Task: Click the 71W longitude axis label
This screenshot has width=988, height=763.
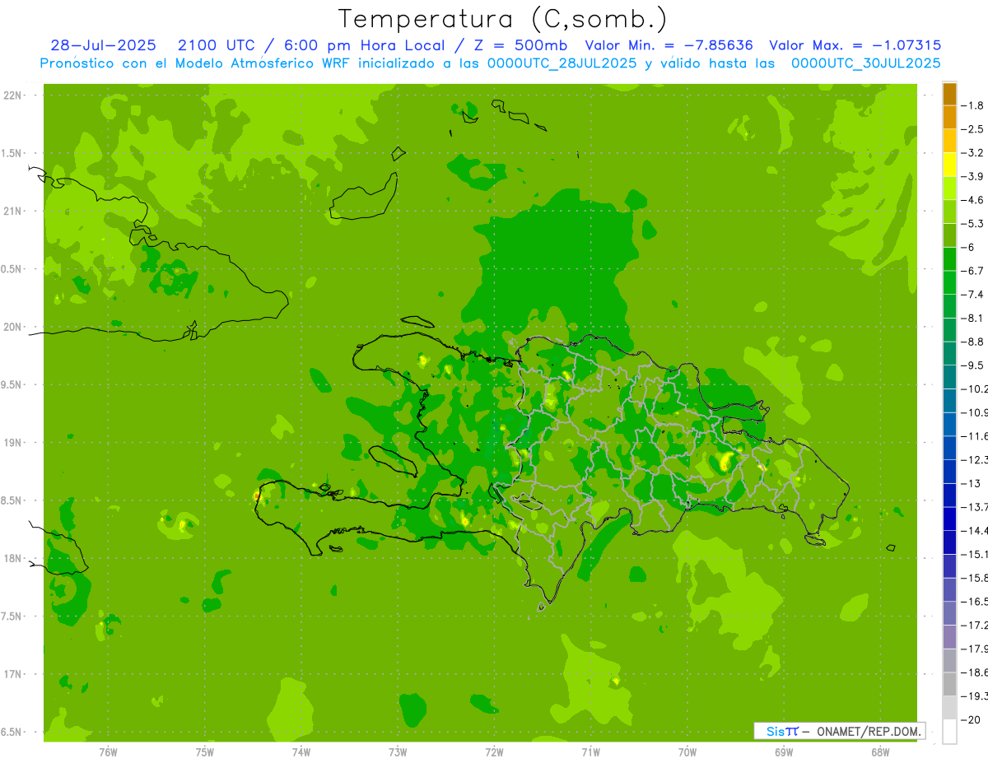Action: point(590,751)
